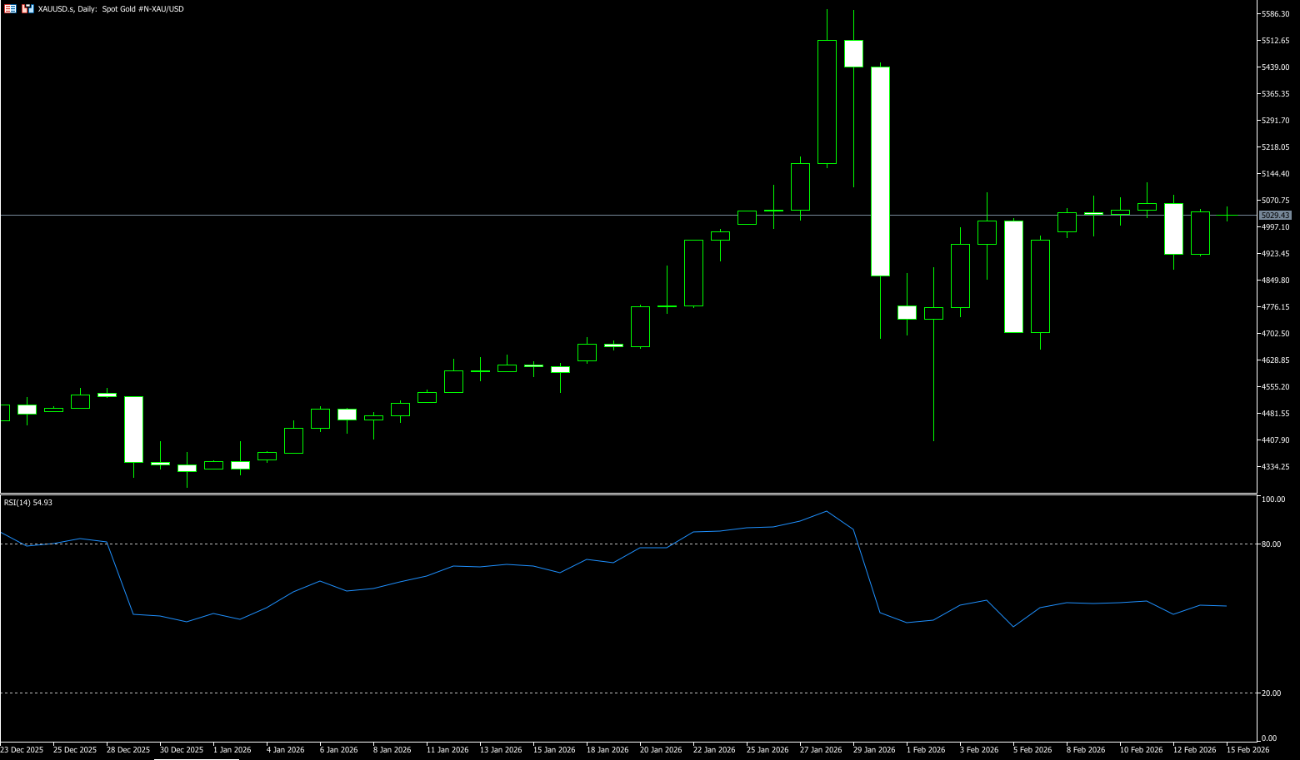Screen dimensions: 1300x760
Task: Click the 5029.43 current price label
Action: pos(1275,216)
